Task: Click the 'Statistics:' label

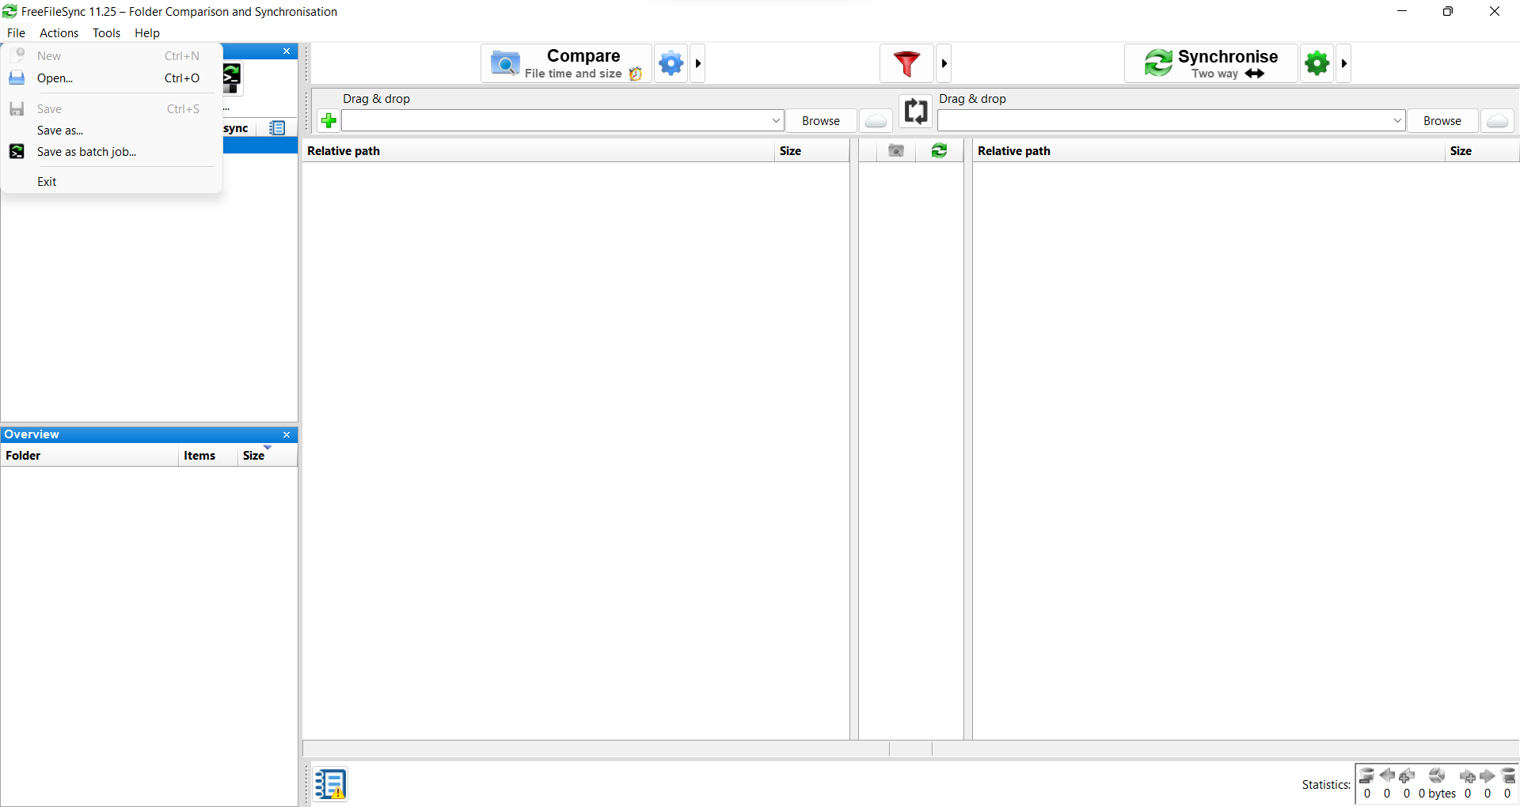Action: 1326,785
